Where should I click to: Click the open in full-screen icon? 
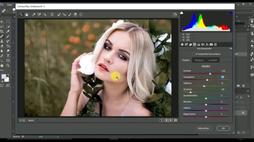(175, 15)
